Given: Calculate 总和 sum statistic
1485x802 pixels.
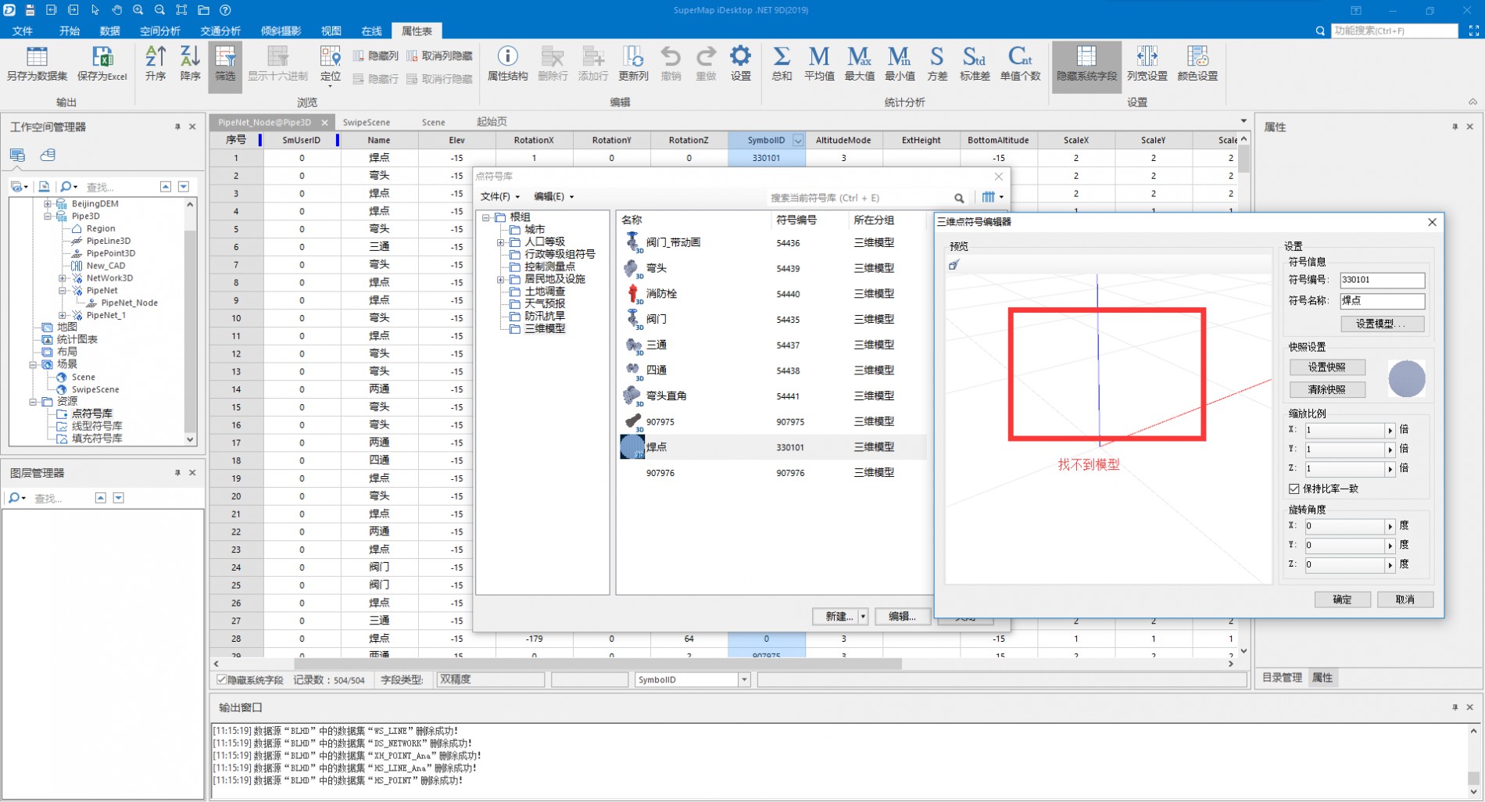Looking at the screenshot, I should point(781,64).
